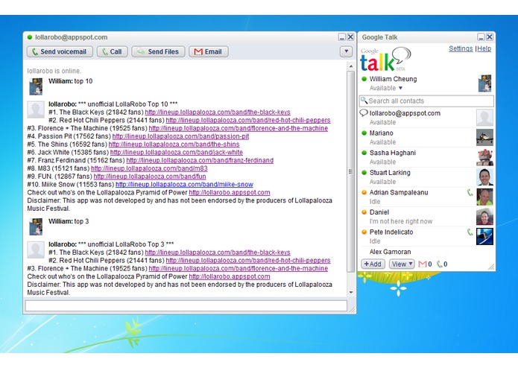Select contact Pete Indelicato
The image size is (518, 368).
(x=426, y=236)
